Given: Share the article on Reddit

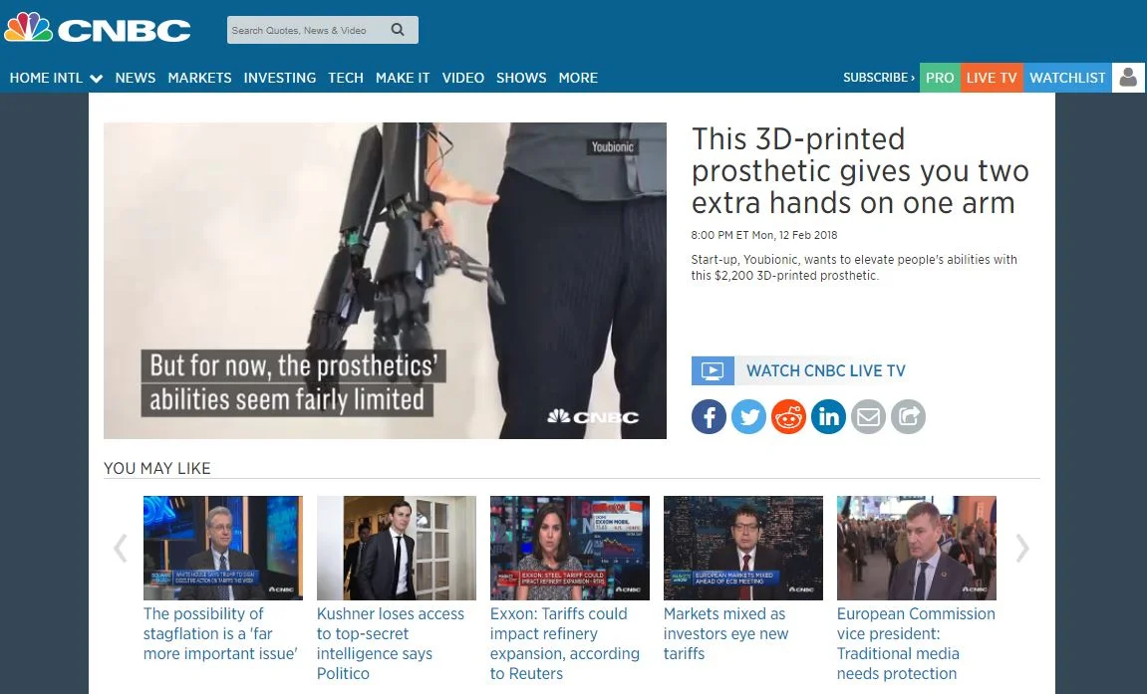Looking at the screenshot, I should [x=788, y=417].
